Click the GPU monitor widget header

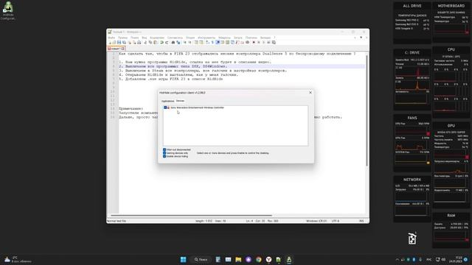click(451, 126)
